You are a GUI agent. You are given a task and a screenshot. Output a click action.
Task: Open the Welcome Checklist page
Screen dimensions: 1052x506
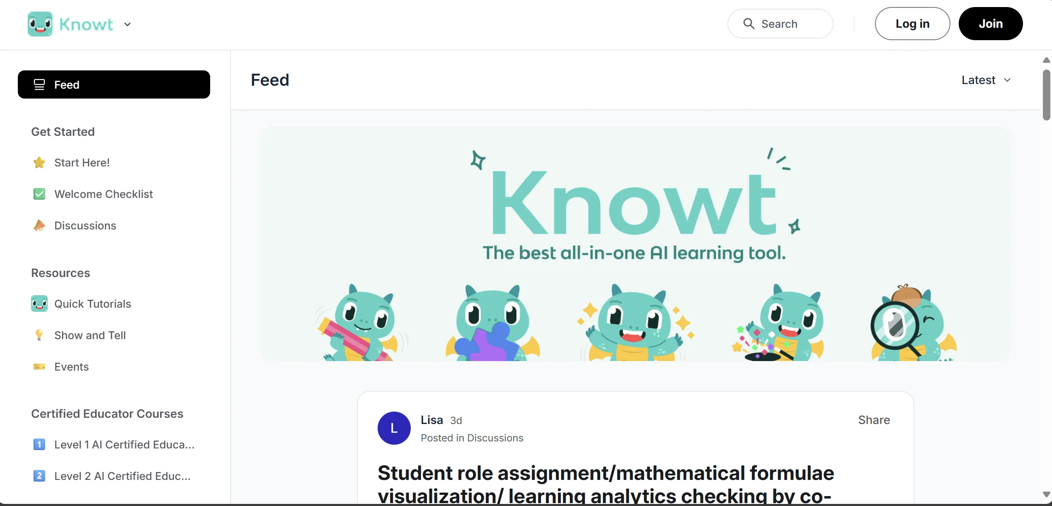[104, 194]
